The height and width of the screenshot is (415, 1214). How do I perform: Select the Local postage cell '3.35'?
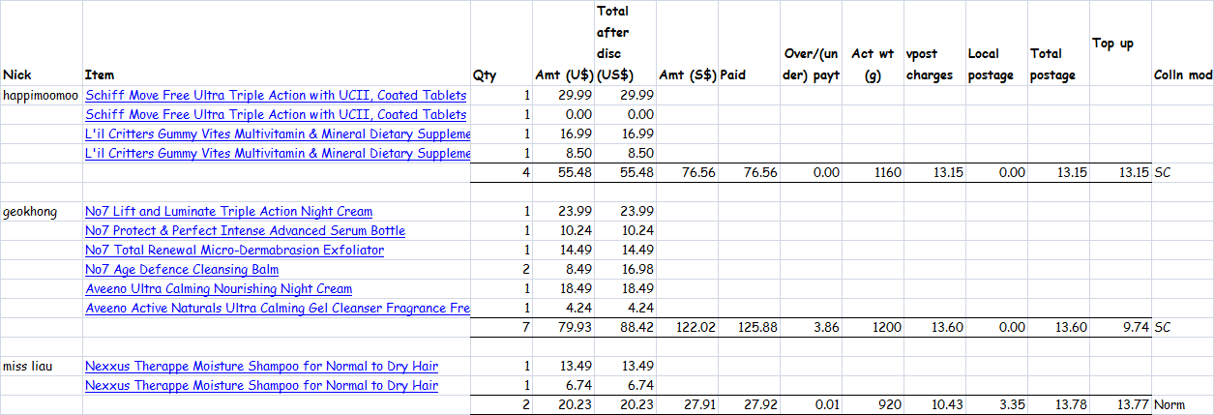[x=996, y=405]
